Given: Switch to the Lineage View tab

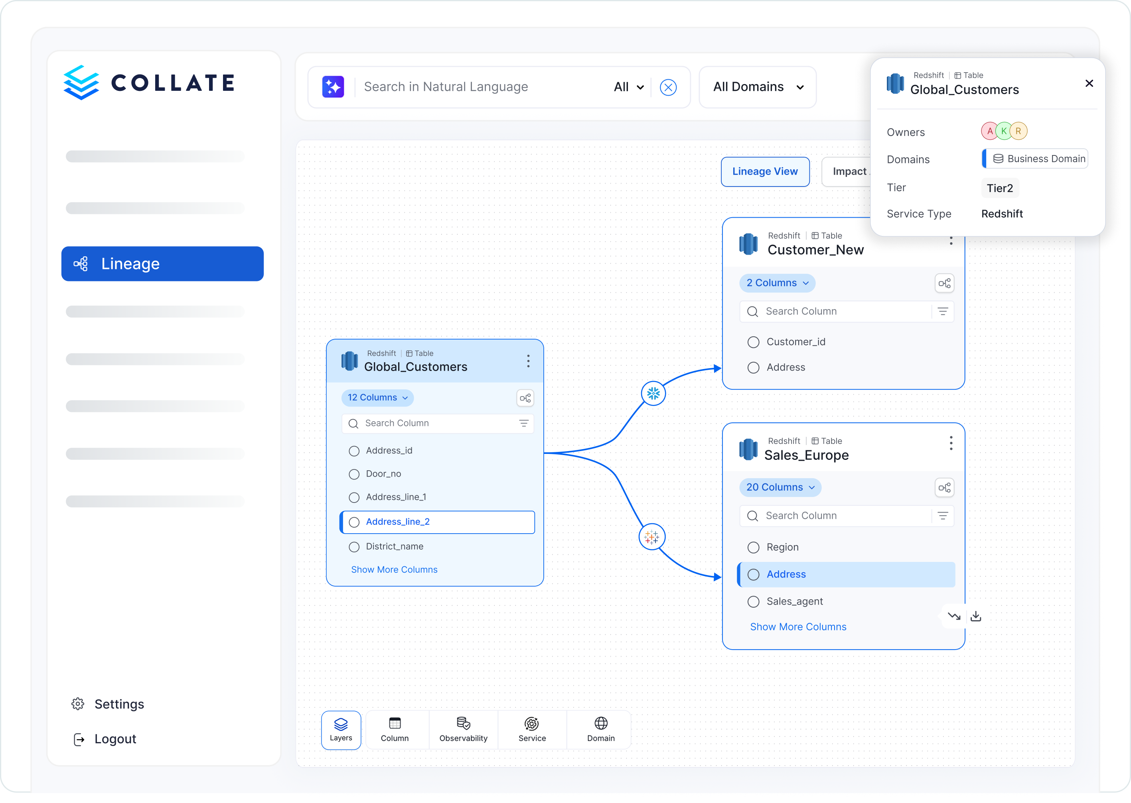Looking at the screenshot, I should tap(765, 172).
